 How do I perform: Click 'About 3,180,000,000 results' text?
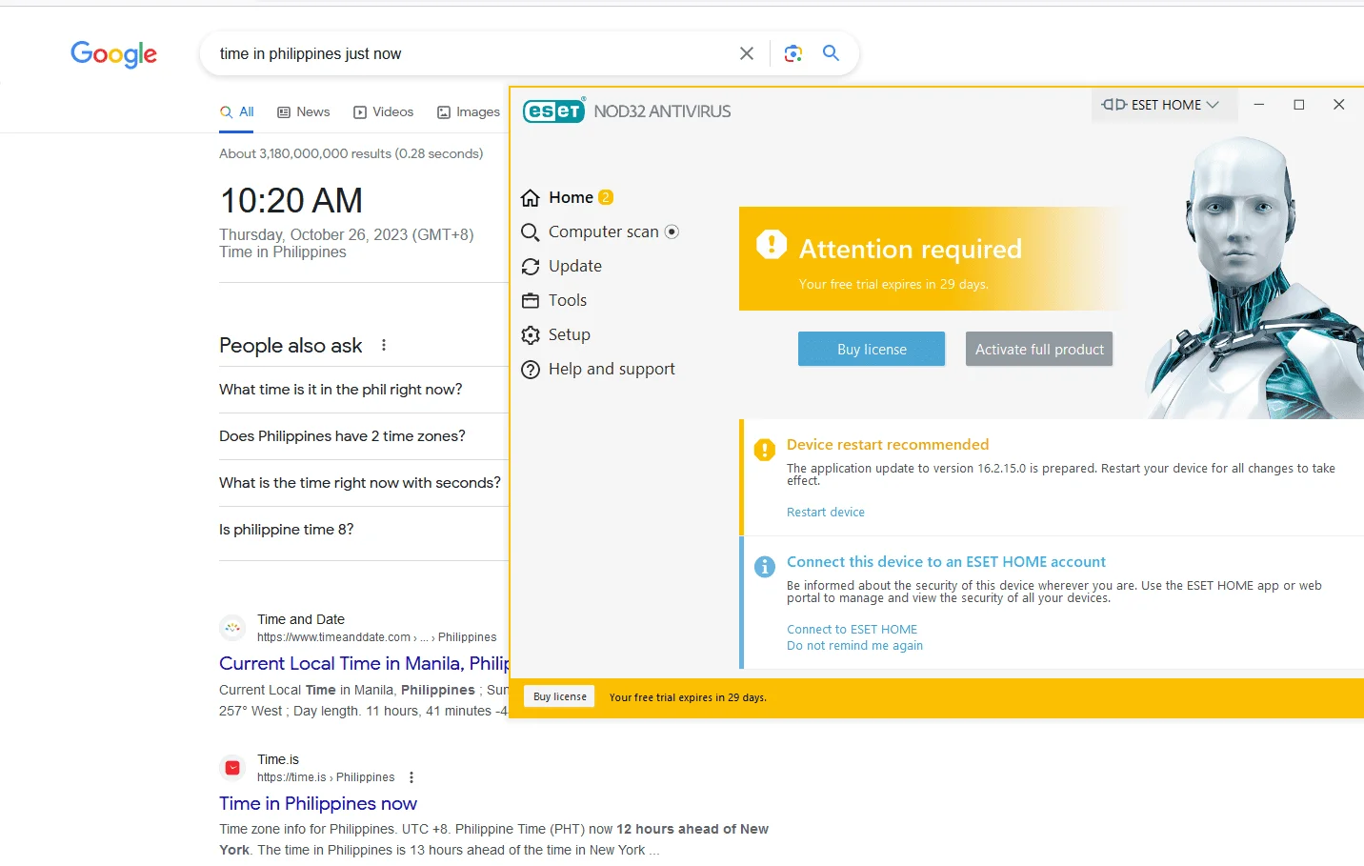(x=351, y=153)
